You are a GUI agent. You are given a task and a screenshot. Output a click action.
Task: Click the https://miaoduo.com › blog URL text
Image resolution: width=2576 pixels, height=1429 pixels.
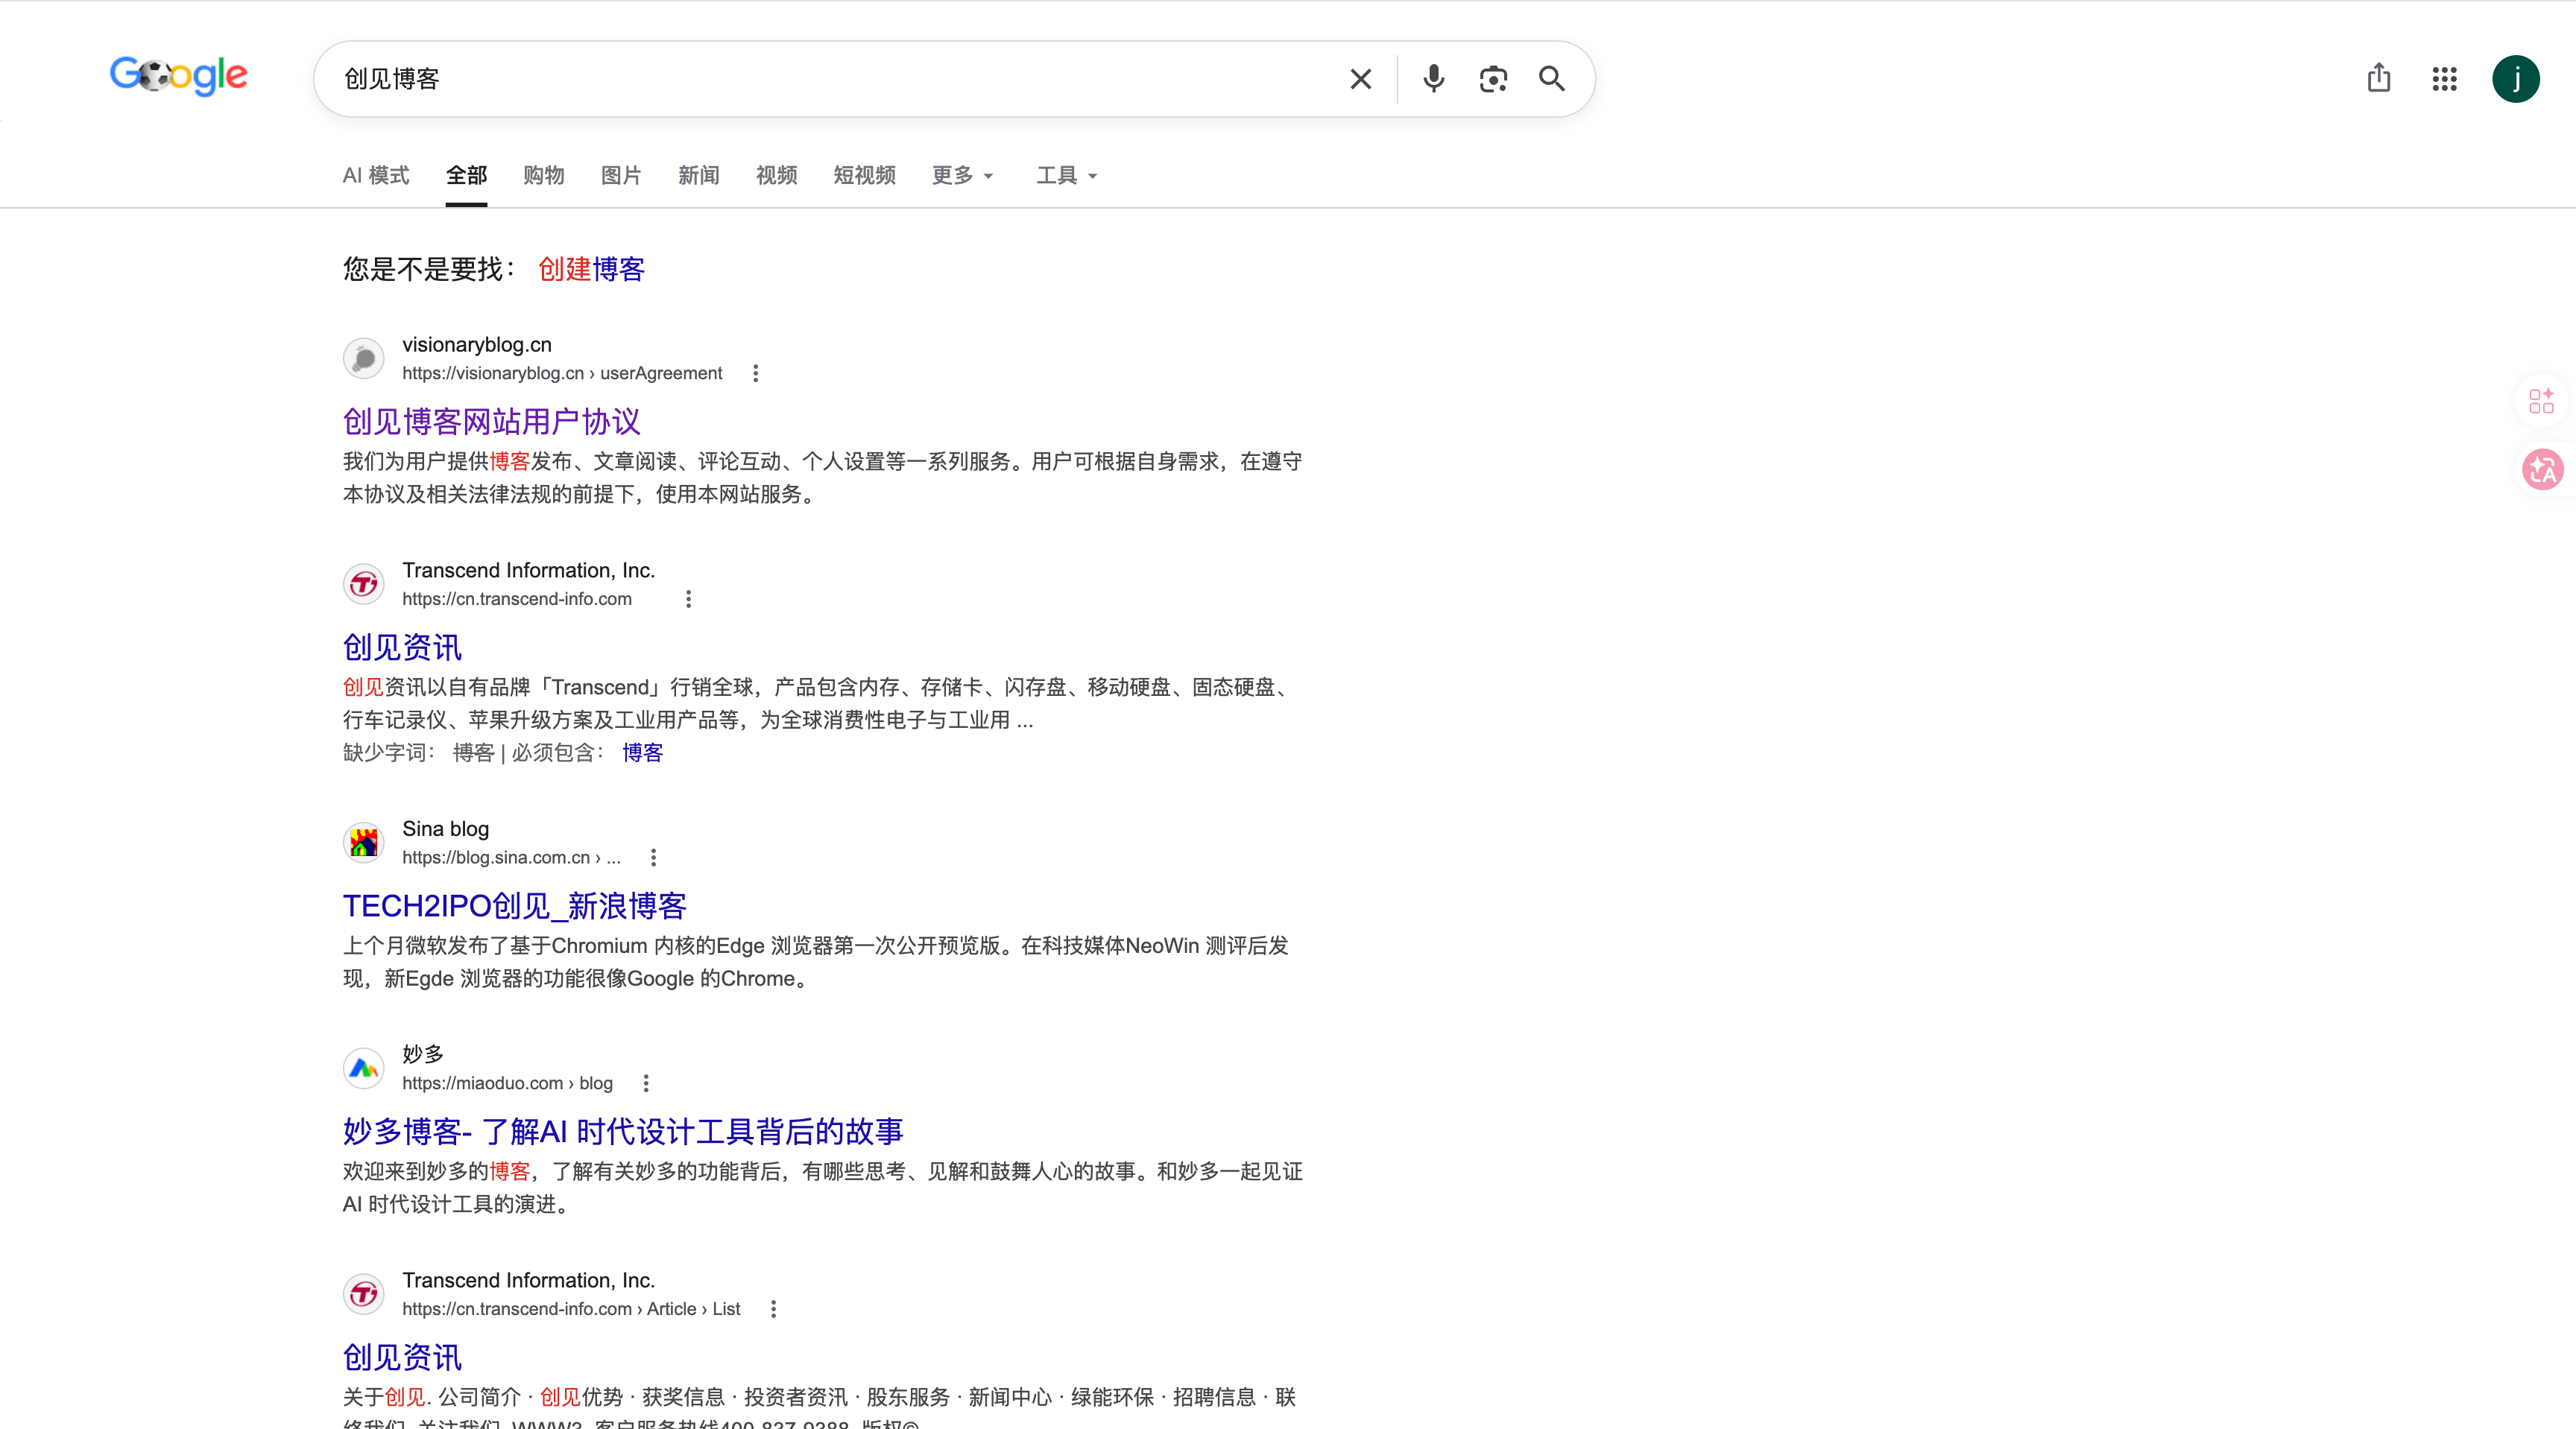[x=507, y=1084]
